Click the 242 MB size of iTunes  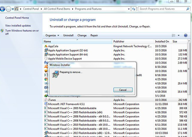[182, 100]
